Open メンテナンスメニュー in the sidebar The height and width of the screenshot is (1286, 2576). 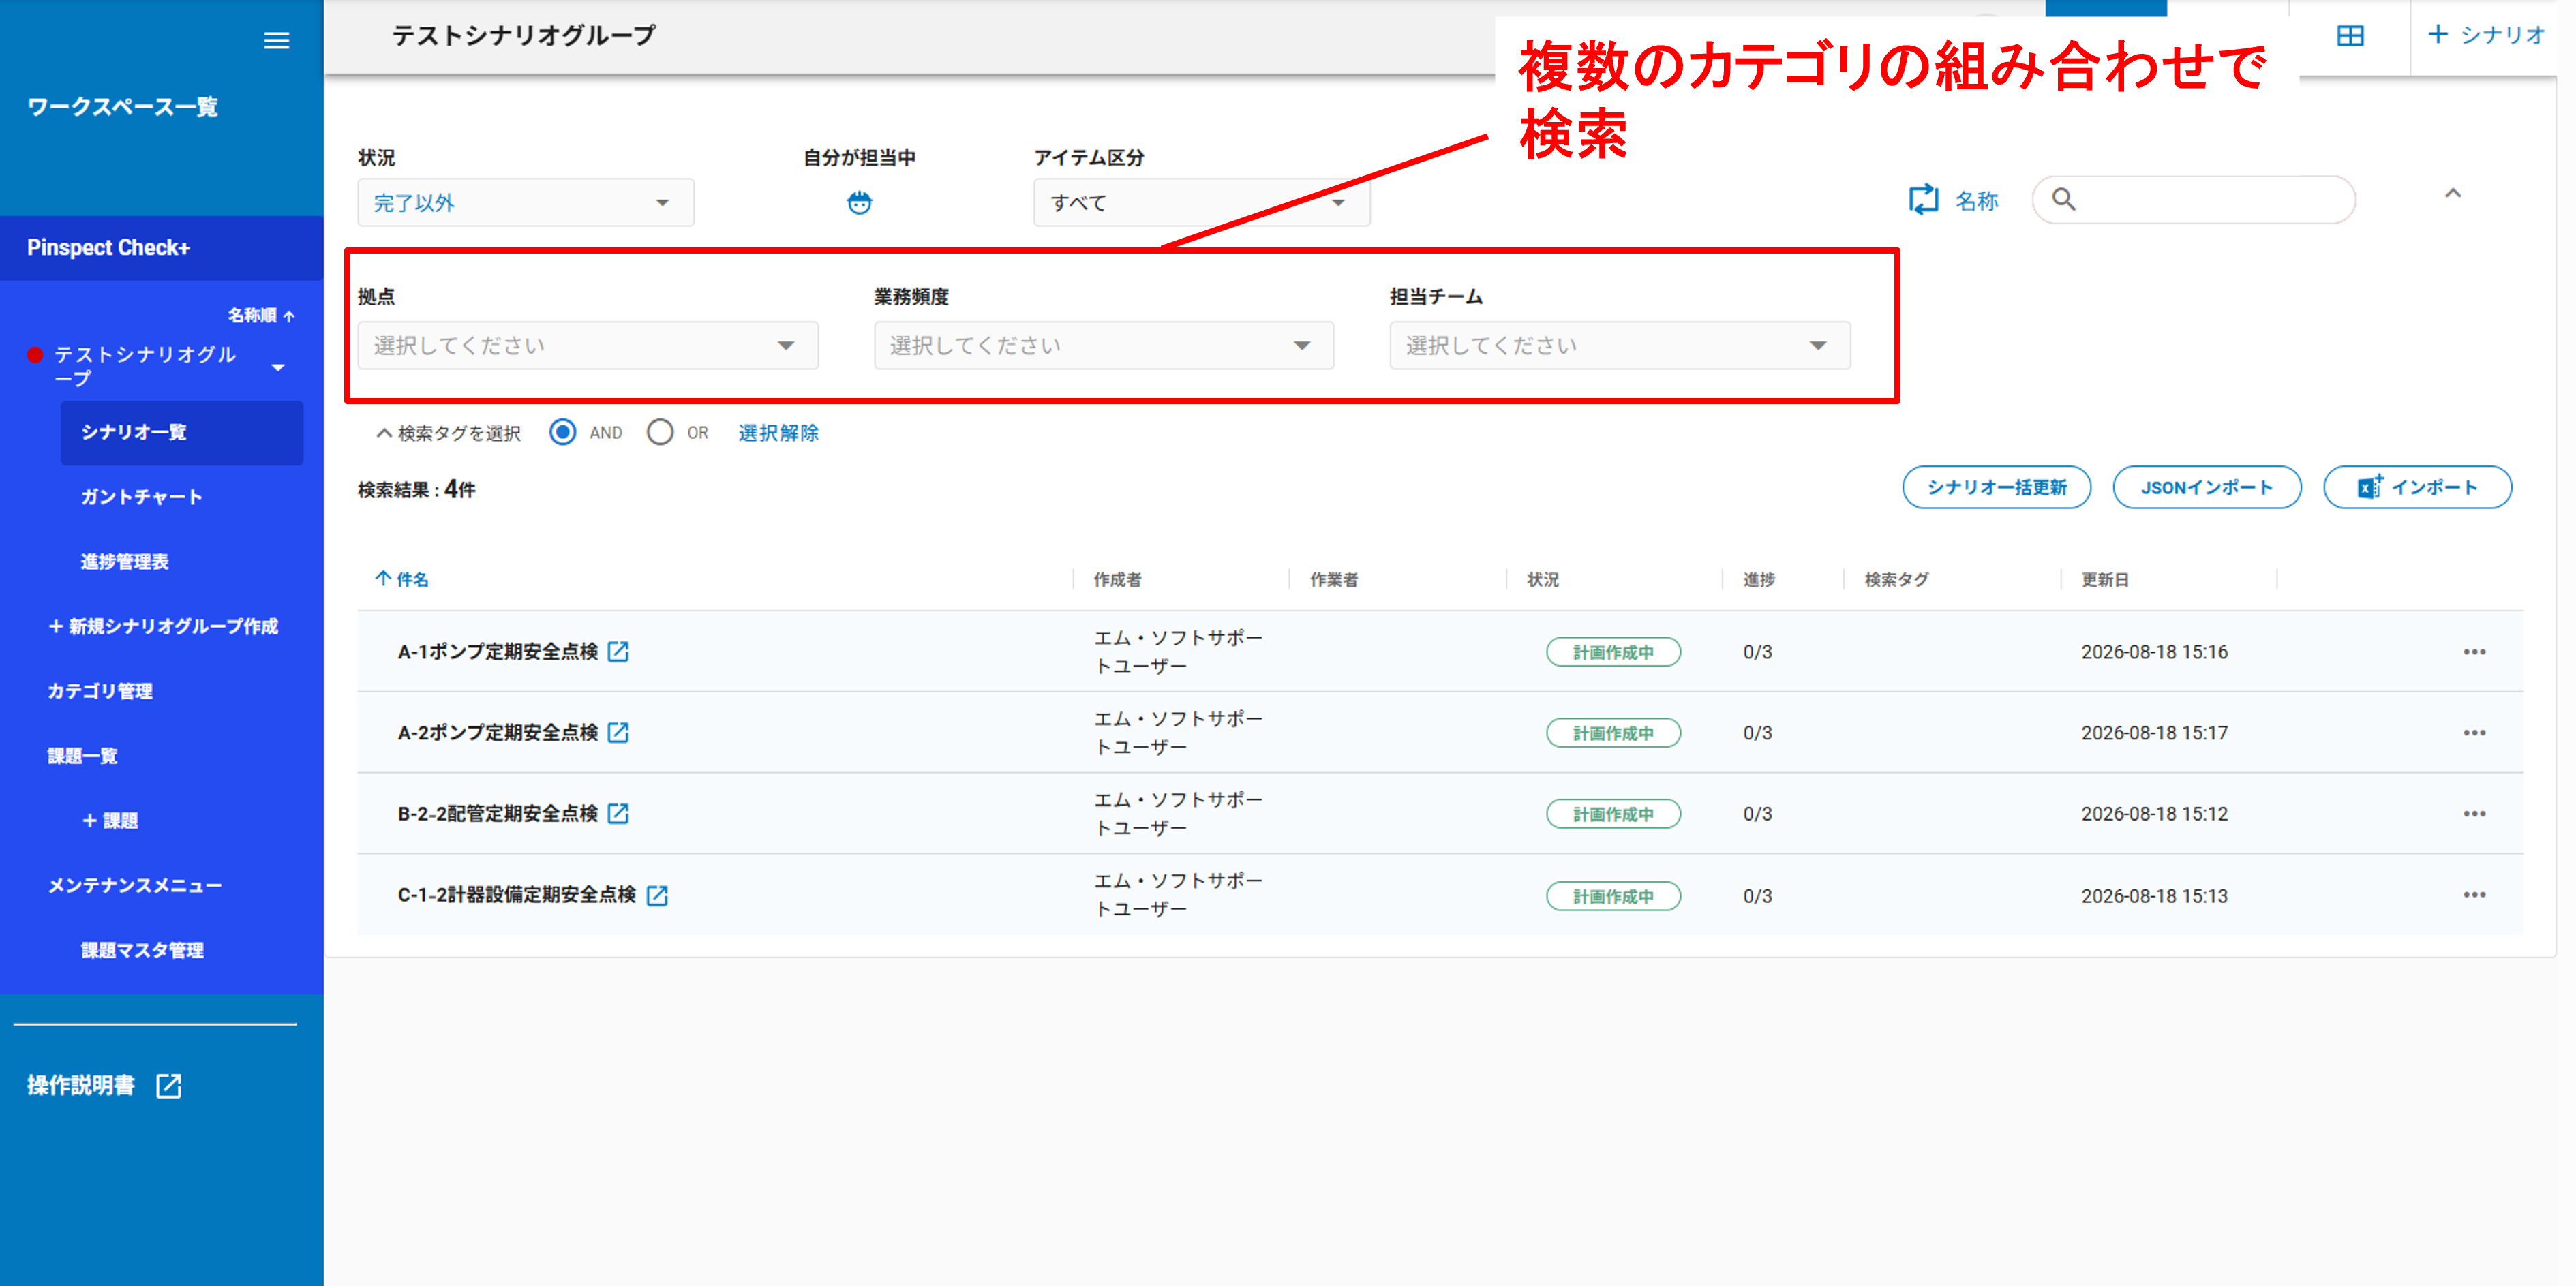135,886
